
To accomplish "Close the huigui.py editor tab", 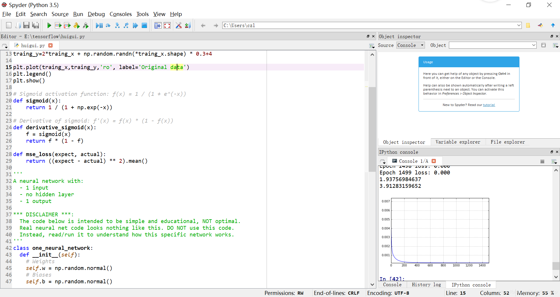I will [x=50, y=45].
